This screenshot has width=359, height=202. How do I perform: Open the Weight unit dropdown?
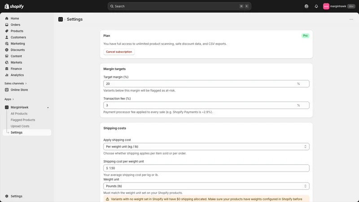click(206, 186)
